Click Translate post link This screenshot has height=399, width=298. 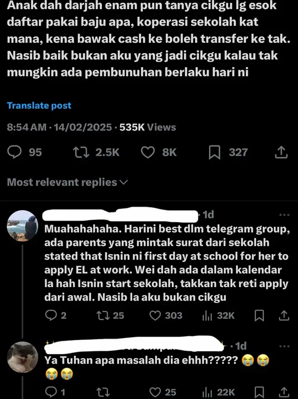coord(39,105)
